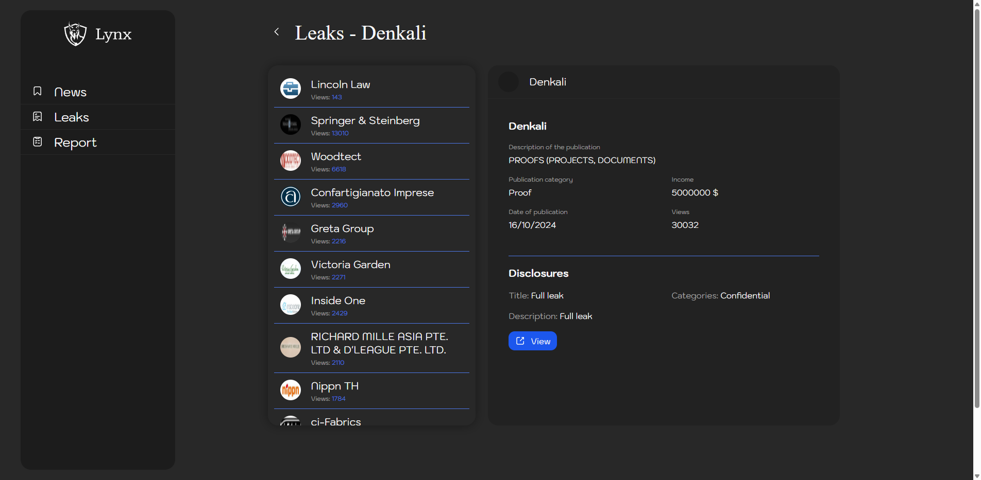Click the Lynx logo emblem
This screenshot has height=480, width=981.
(x=75, y=34)
